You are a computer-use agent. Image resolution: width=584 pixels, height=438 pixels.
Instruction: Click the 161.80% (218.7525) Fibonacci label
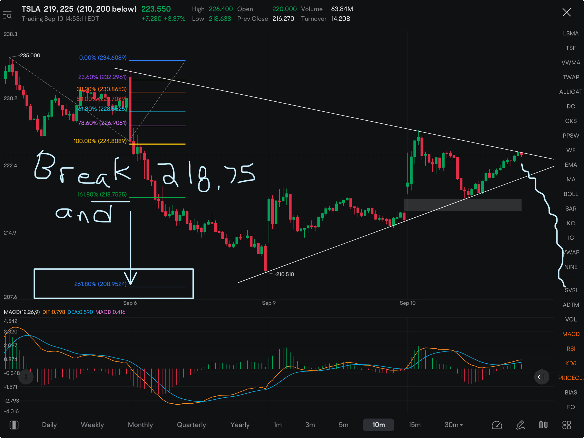pos(102,194)
